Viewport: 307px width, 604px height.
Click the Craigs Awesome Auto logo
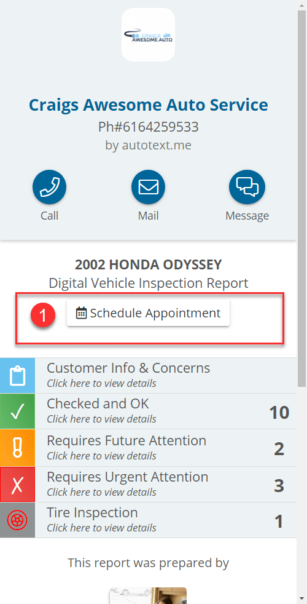click(148, 34)
